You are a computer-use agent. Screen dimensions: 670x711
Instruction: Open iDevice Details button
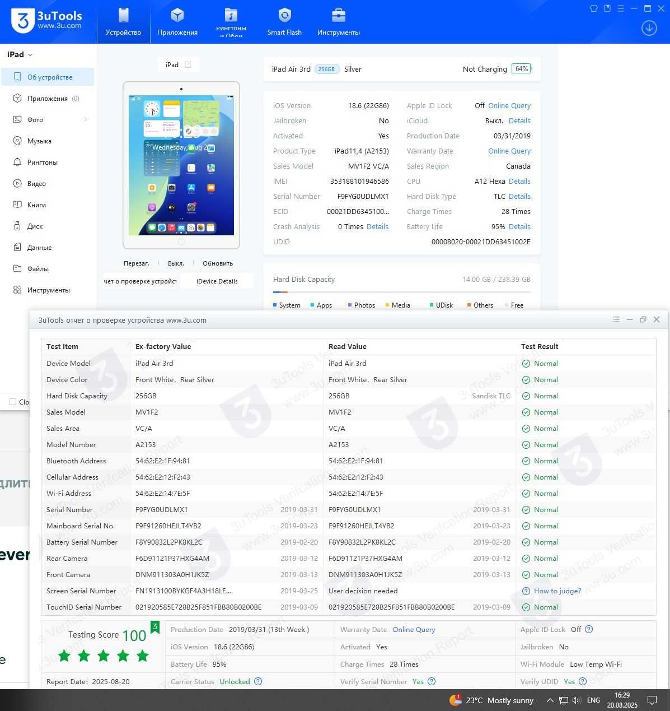pyautogui.click(x=217, y=281)
